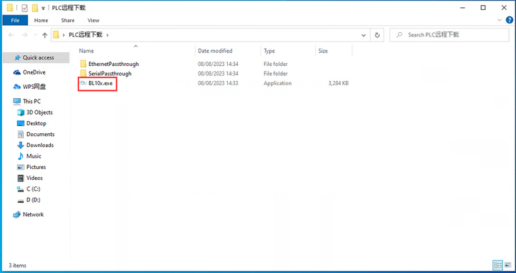Click the SerialPassthrough folder name
Viewport: 516px width, 273px height.
[110, 74]
